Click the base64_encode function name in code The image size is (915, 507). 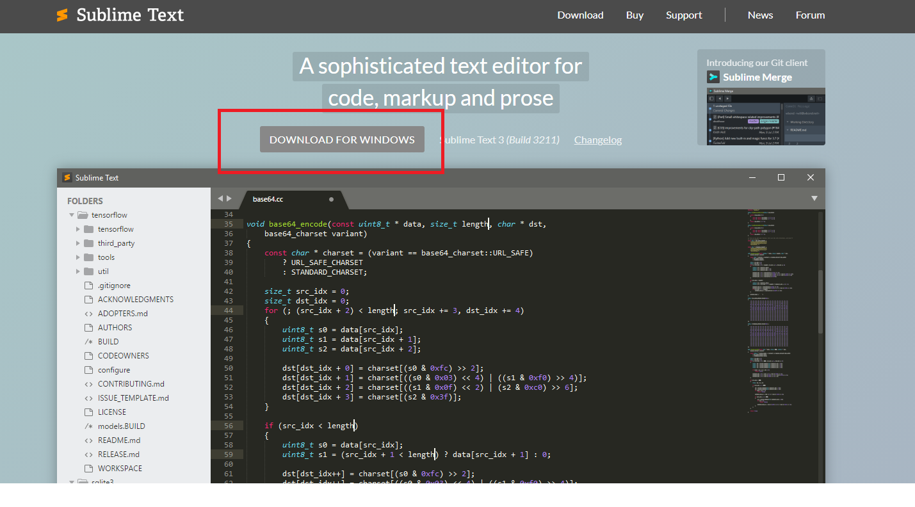[x=298, y=224]
